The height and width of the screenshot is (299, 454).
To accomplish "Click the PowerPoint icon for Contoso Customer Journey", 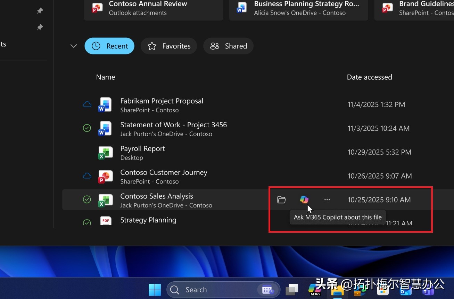I will [x=106, y=176].
